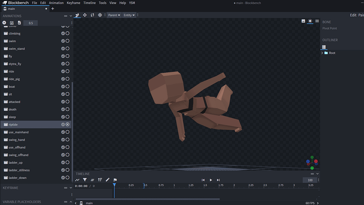364x205 pixels.
Task: Click the viewport screenshot image icon
Action: (303, 21)
